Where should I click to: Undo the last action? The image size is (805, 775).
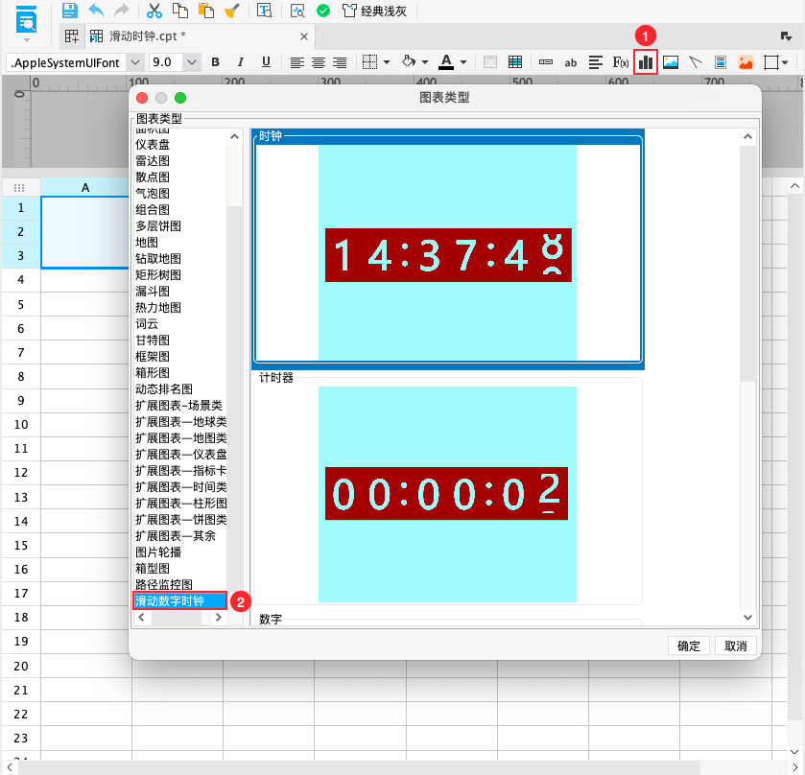(x=96, y=11)
